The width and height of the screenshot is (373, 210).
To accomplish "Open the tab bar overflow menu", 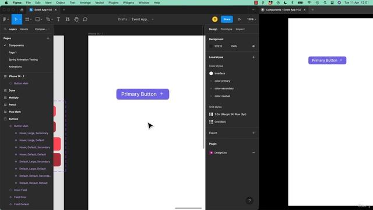I will [254, 10].
